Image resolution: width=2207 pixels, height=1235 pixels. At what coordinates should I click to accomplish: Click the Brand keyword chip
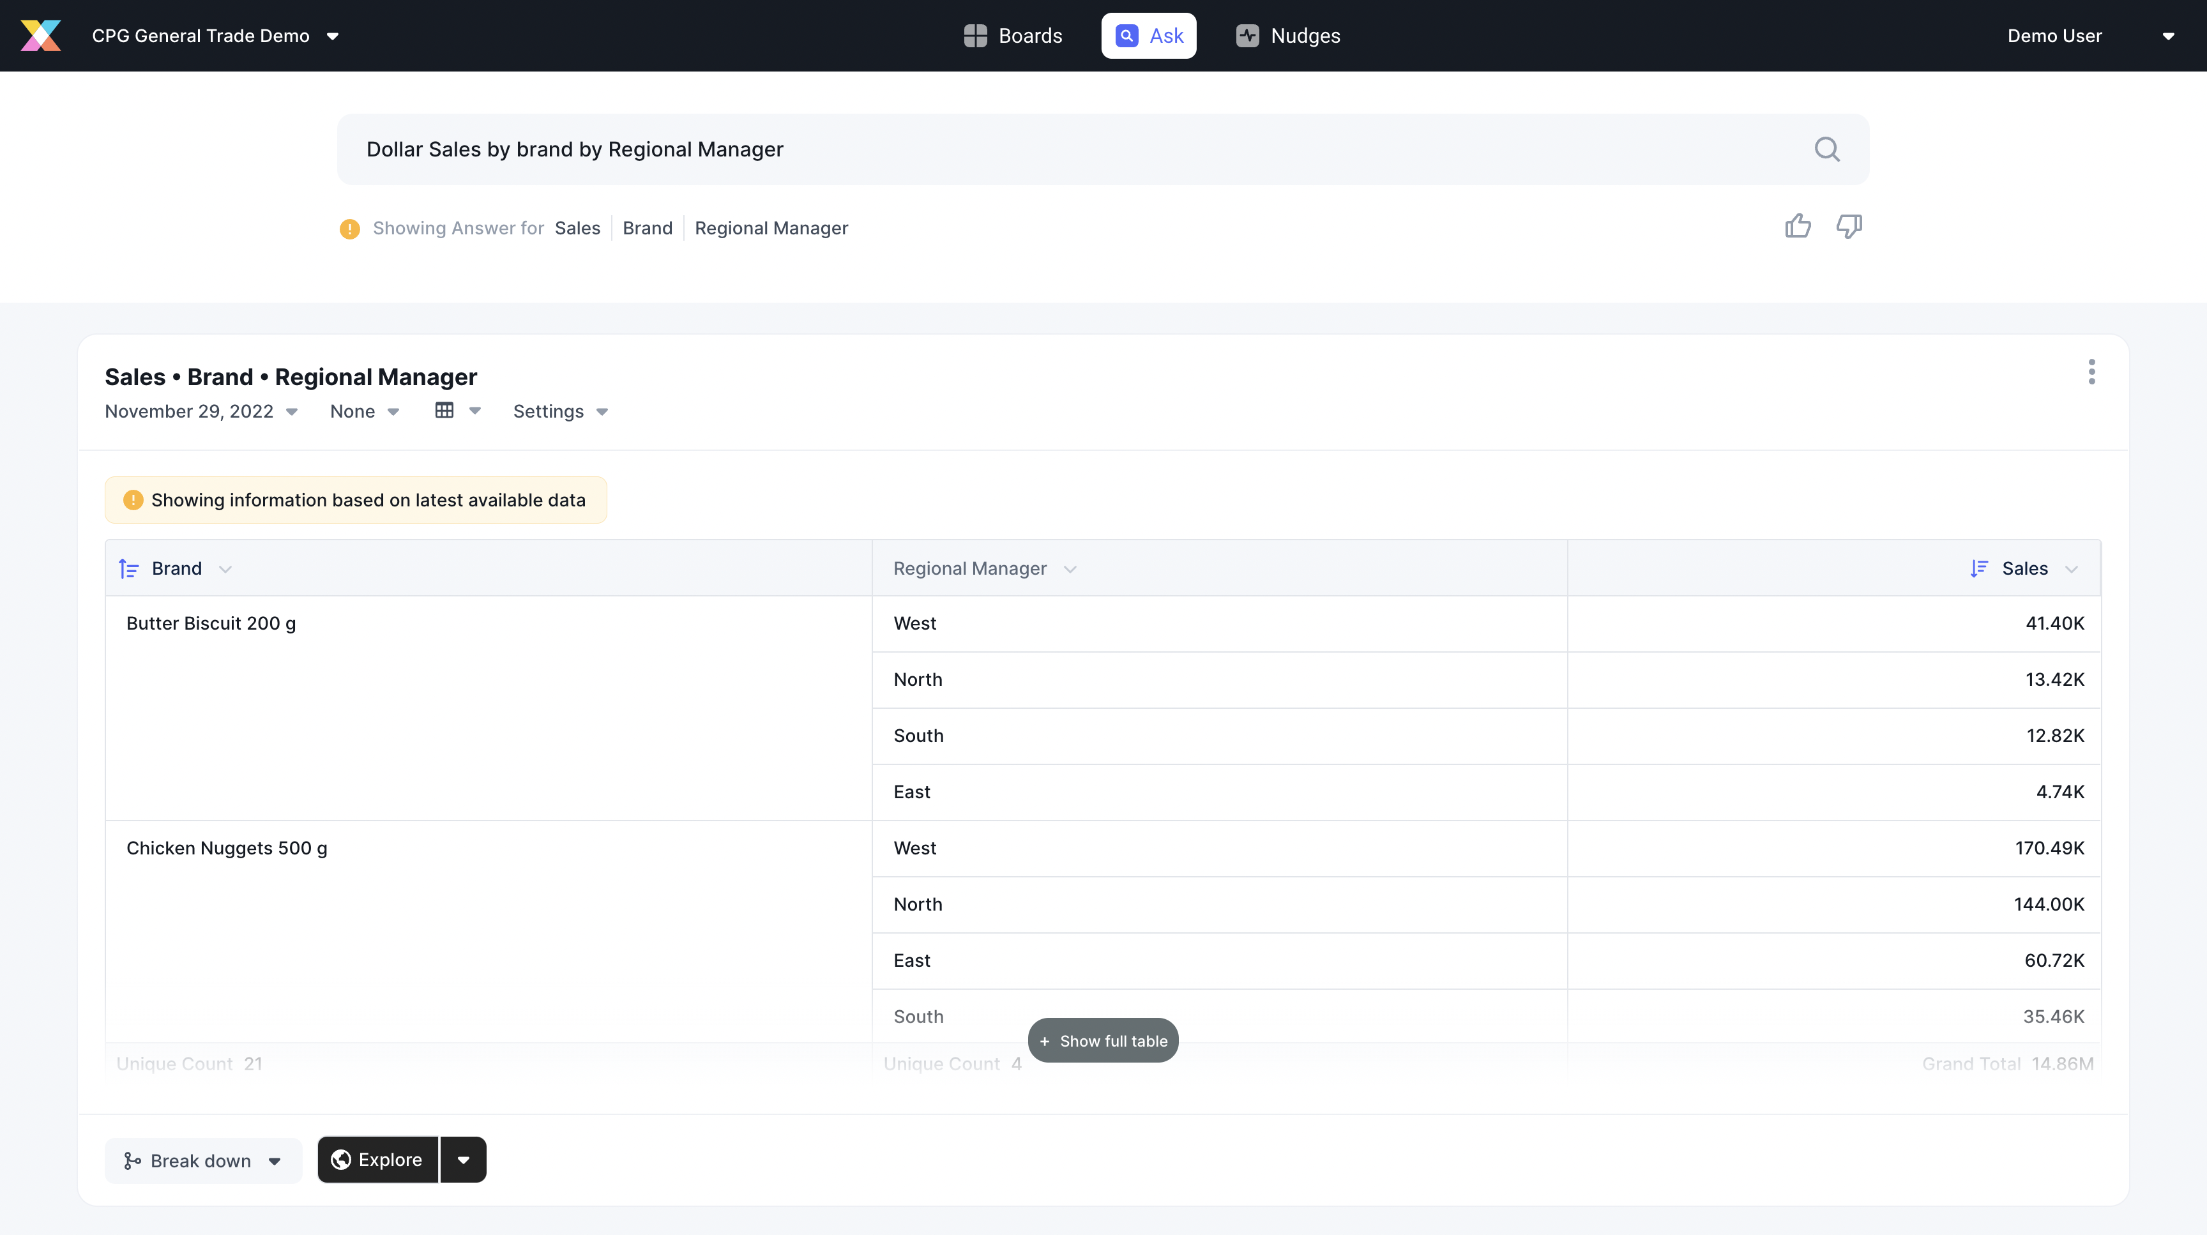(648, 228)
